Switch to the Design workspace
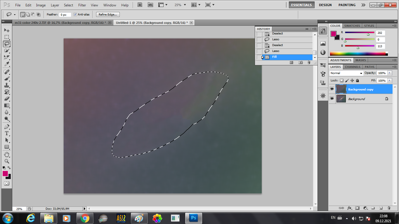 click(325, 5)
